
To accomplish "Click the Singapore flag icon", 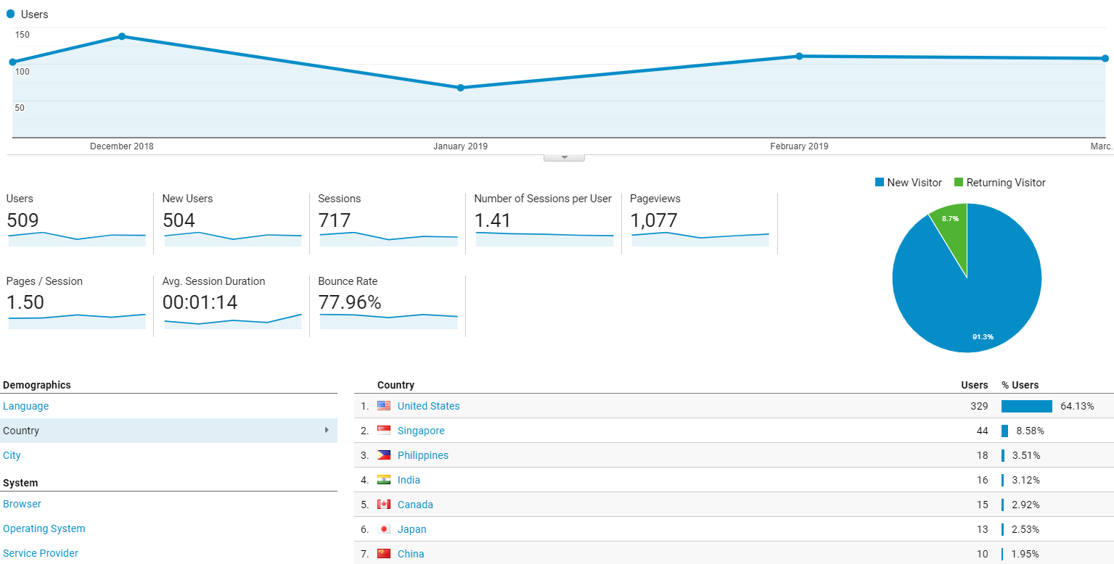I will point(384,431).
